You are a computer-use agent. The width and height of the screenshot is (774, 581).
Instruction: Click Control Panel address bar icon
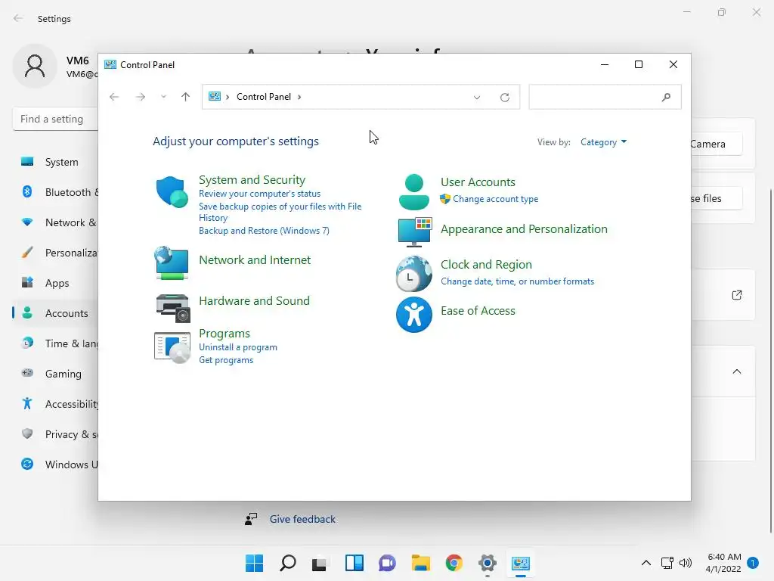pos(214,96)
